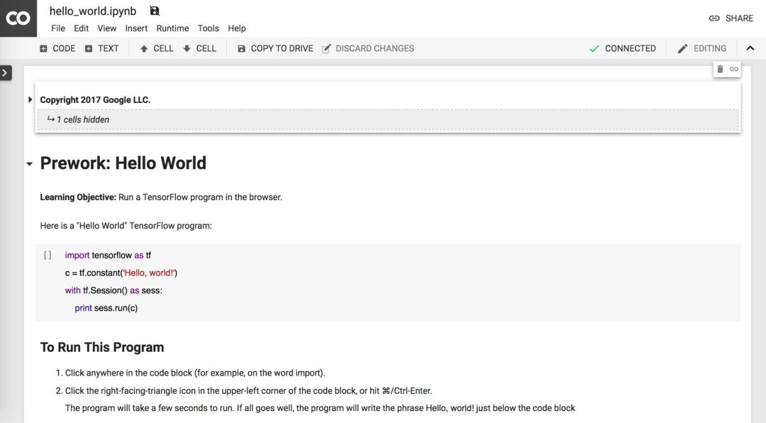The height and width of the screenshot is (423, 766).
Task: Collapse the header with chevron-up arrow
Action: click(750, 48)
